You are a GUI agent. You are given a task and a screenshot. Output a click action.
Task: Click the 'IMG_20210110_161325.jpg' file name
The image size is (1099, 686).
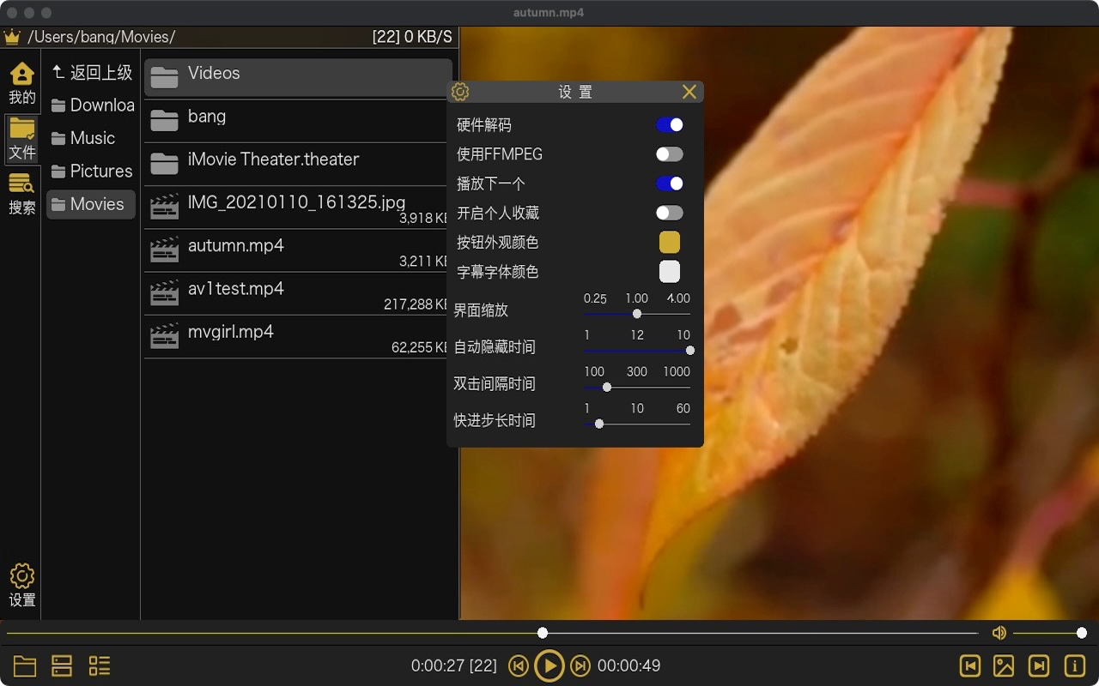click(x=296, y=202)
